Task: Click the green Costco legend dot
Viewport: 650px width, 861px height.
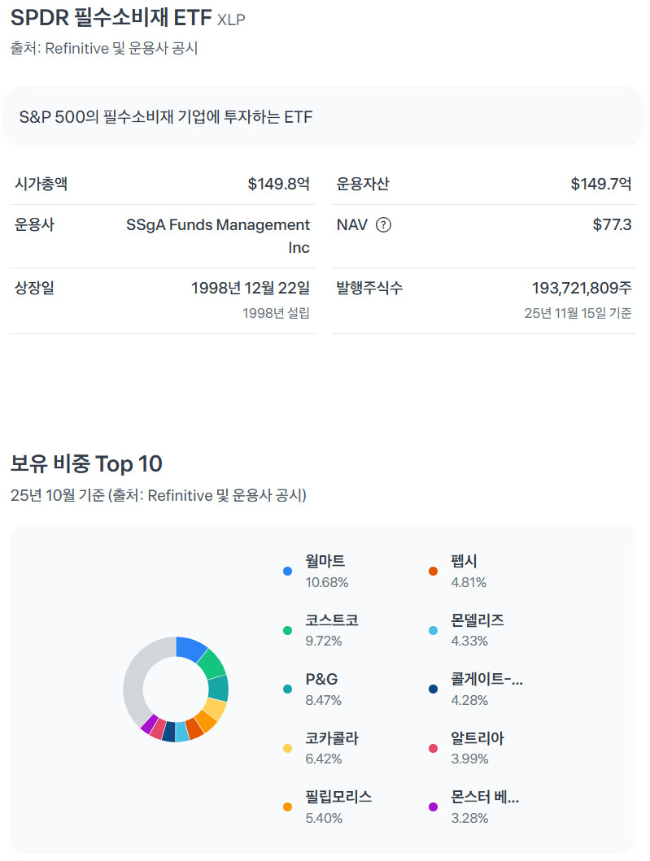Action: (x=287, y=630)
